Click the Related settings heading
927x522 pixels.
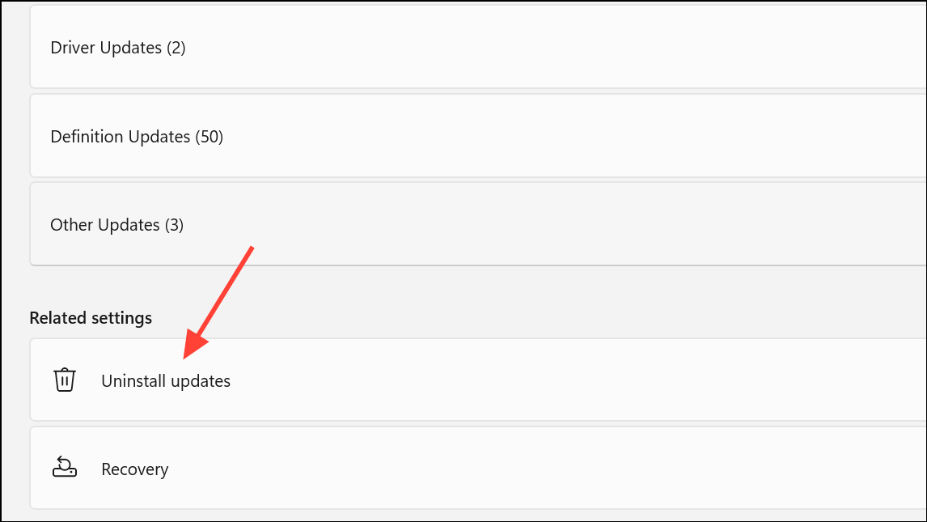[x=91, y=318]
